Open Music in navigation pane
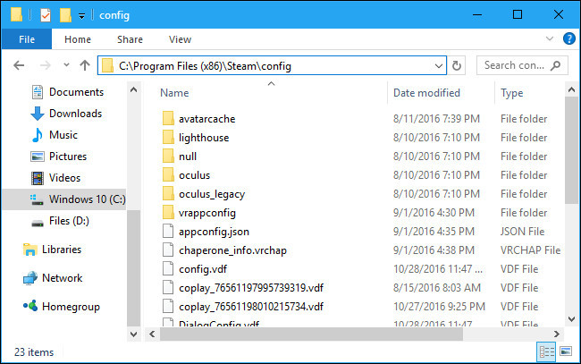 coord(63,135)
